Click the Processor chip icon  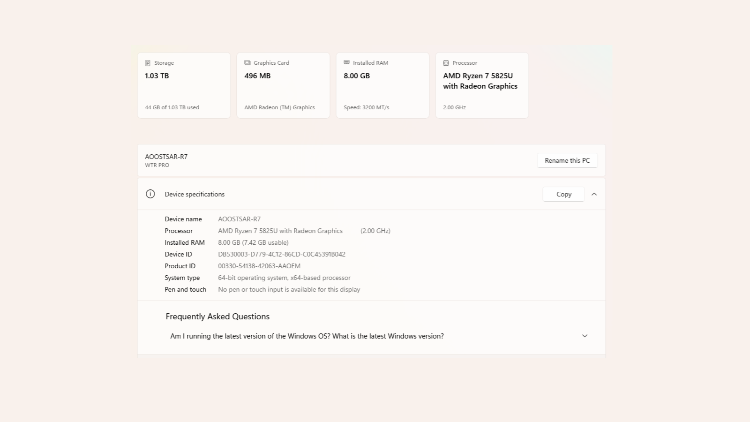point(446,63)
